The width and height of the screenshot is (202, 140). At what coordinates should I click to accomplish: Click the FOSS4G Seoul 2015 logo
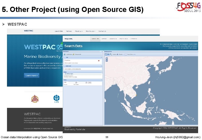tap(188, 7)
